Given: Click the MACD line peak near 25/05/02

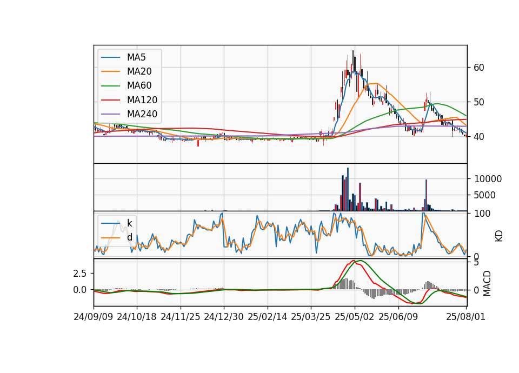Looking at the screenshot, I should coord(354,261).
